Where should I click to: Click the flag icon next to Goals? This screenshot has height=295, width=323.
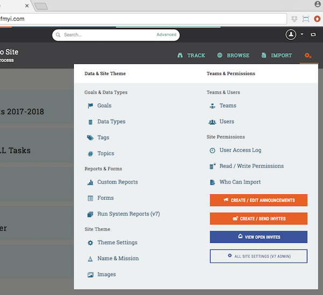click(90, 106)
